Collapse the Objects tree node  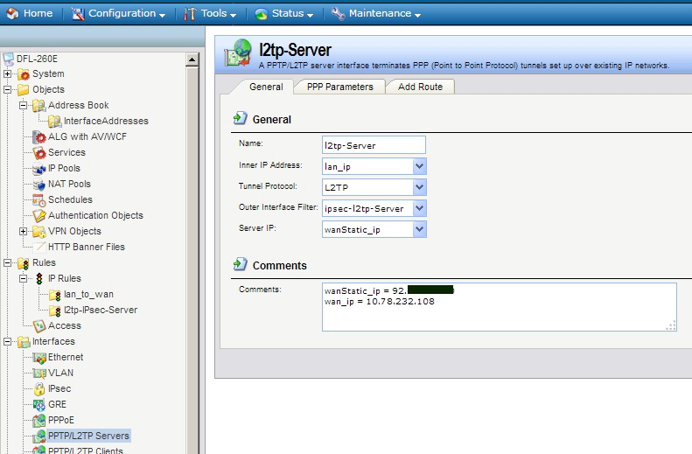point(8,89)
